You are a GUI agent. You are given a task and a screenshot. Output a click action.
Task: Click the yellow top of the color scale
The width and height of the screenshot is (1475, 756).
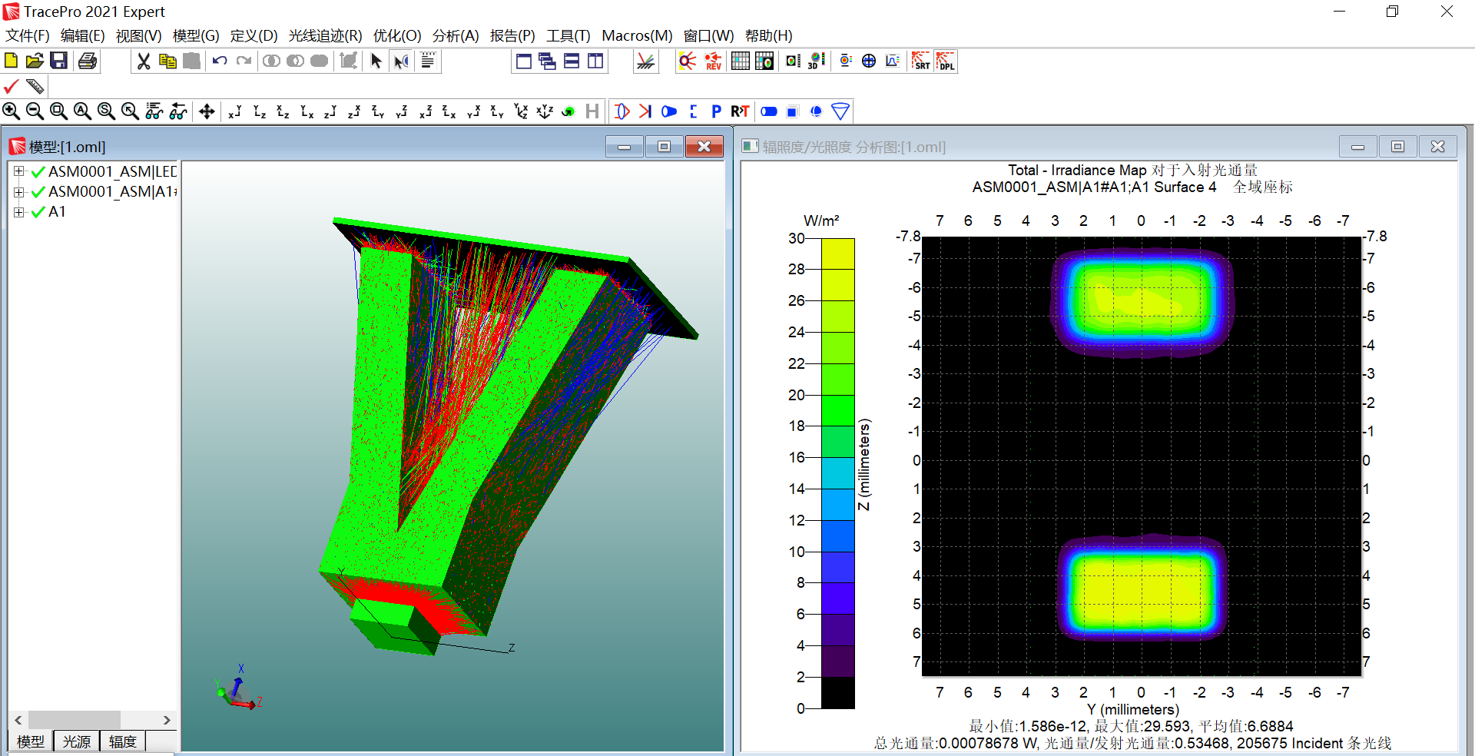pyautogui.click(x=838, y=254)
